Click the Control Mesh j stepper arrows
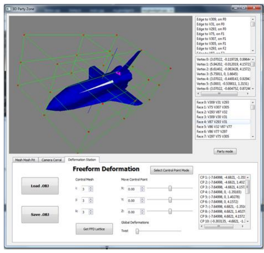 pos(91,200)
